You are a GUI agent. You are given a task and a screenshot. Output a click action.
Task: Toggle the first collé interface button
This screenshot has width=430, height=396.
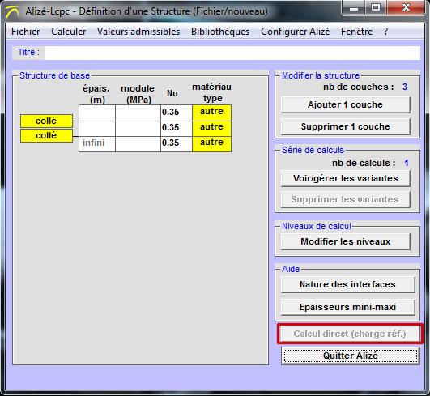[x=46, y=121]
